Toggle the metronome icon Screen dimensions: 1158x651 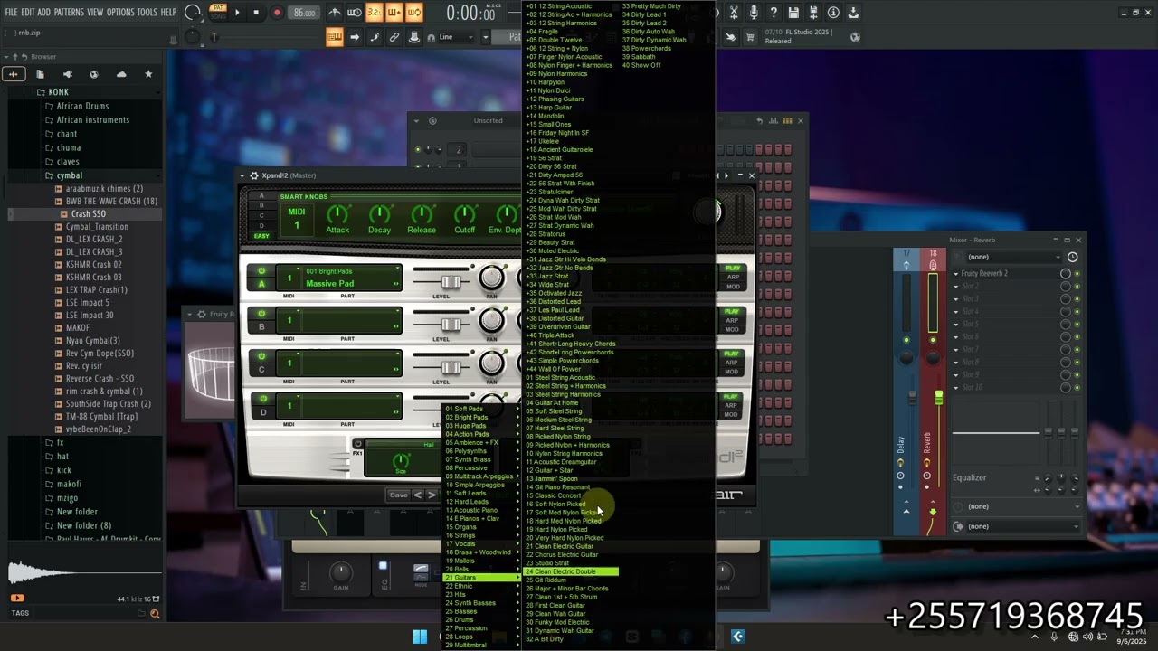[335, 13]
